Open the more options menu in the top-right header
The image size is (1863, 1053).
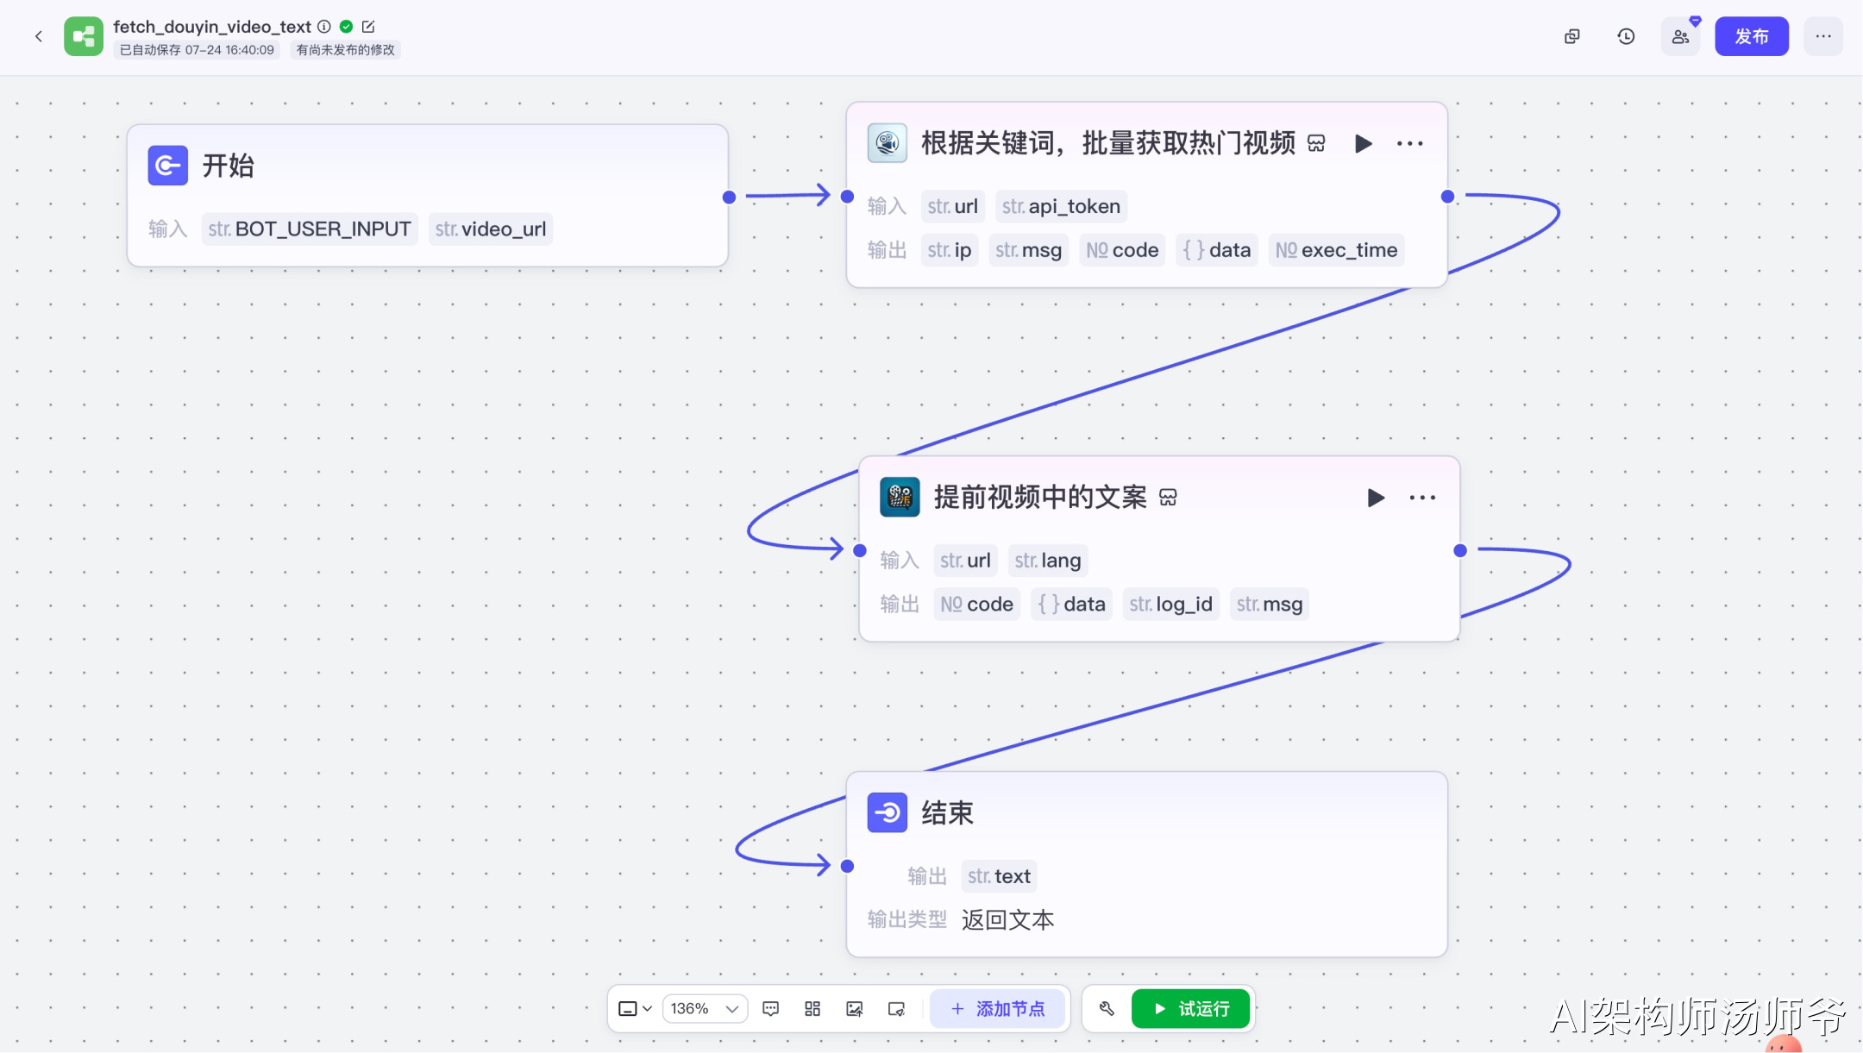1823,36
